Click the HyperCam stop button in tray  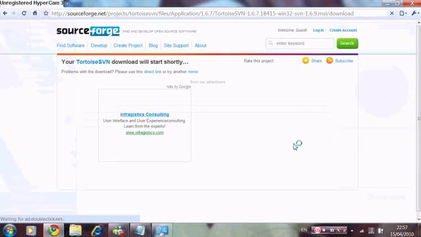pos(324,230)
